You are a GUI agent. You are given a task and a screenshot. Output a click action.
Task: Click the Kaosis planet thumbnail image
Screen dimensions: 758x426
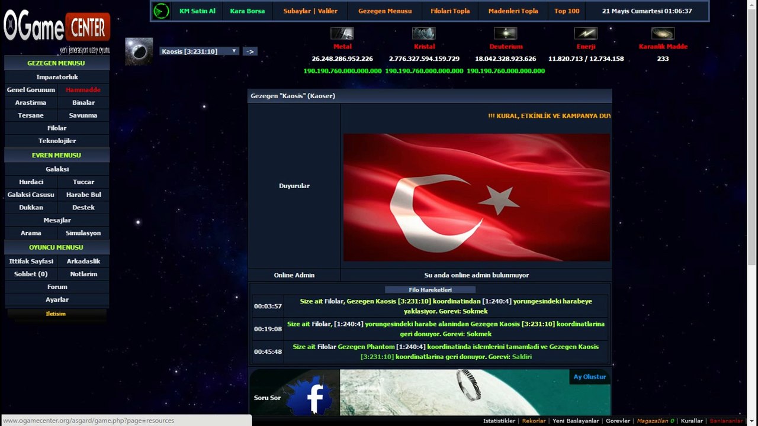(x=139, y=51)
